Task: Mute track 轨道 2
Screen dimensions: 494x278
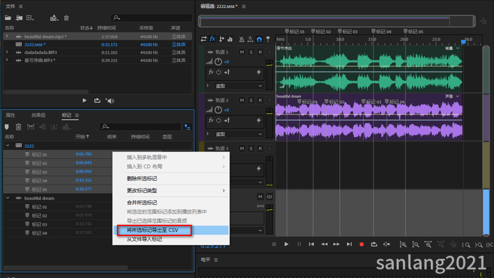Action: 242,100
